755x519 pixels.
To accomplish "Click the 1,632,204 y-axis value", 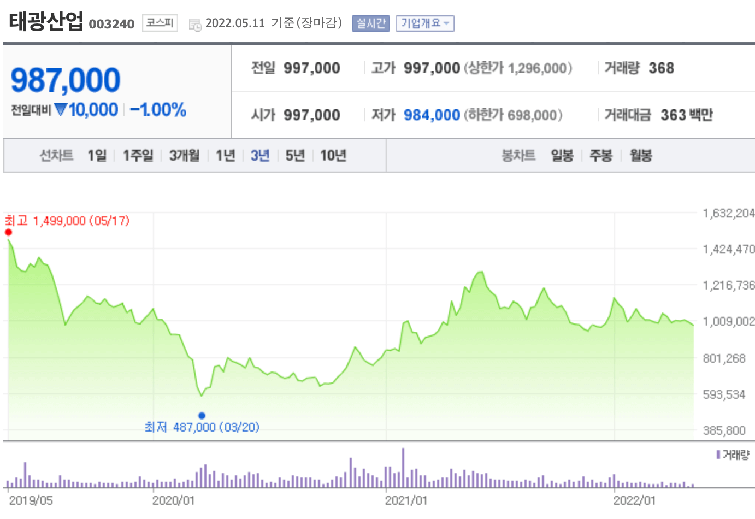I will [x=729, y=213].
